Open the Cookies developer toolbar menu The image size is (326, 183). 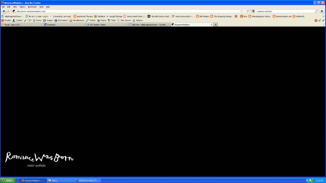tap(18, 20)
